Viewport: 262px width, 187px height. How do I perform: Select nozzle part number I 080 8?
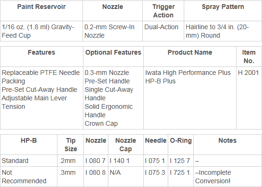click(95, 172)
